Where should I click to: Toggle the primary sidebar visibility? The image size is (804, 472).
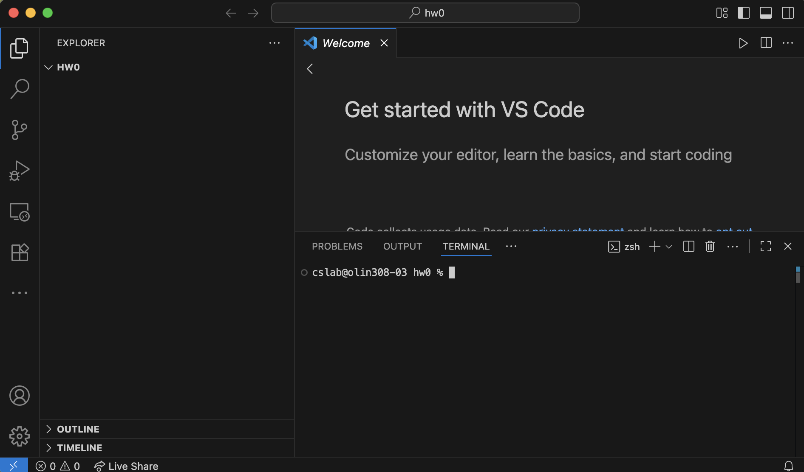[x=744, y=13]
